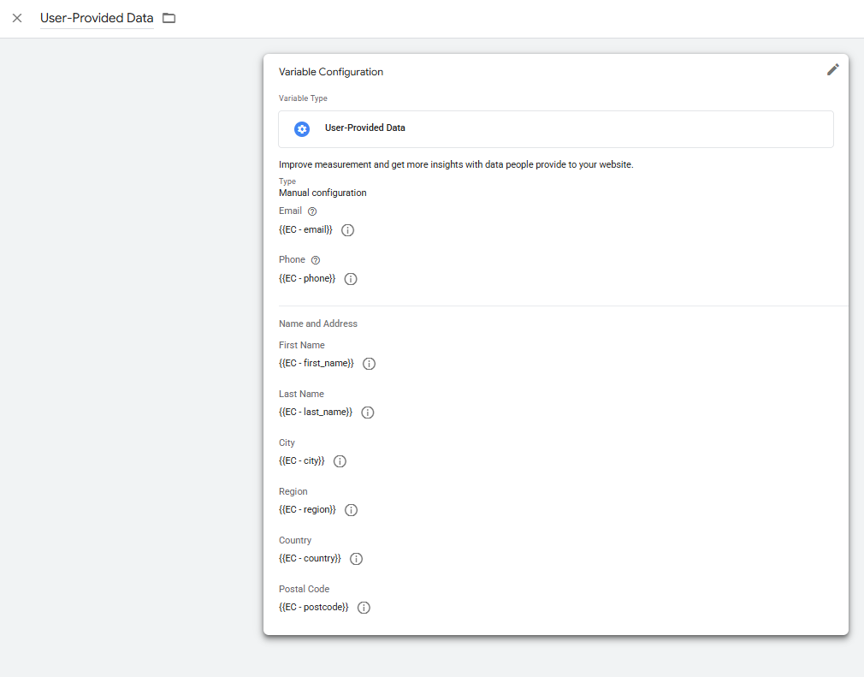Click info icon beside EC - first_name variable
The width and height of the screenshot is (864, 677).
(x=369, y=364)
